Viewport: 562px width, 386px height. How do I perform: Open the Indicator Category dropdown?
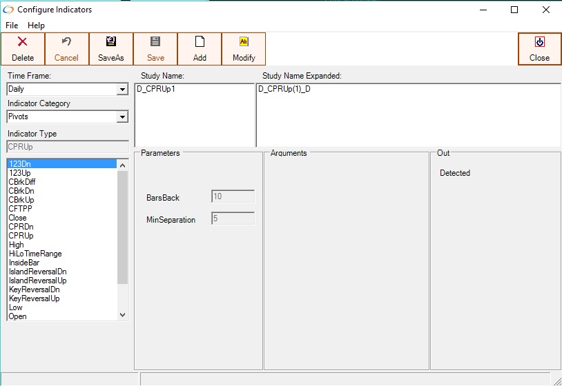click(x=122, y=117)
